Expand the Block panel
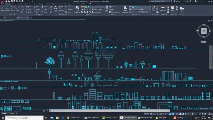The width and height of the screenshot is (213, 120). pyautogui.click(x=113, y=15)
